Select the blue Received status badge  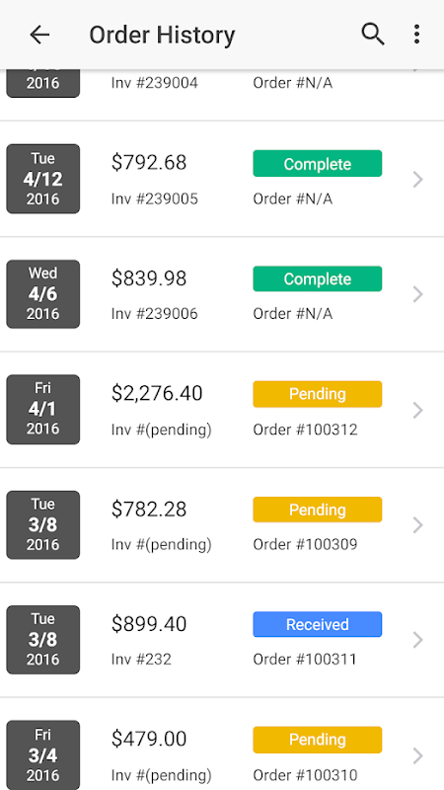317,624
